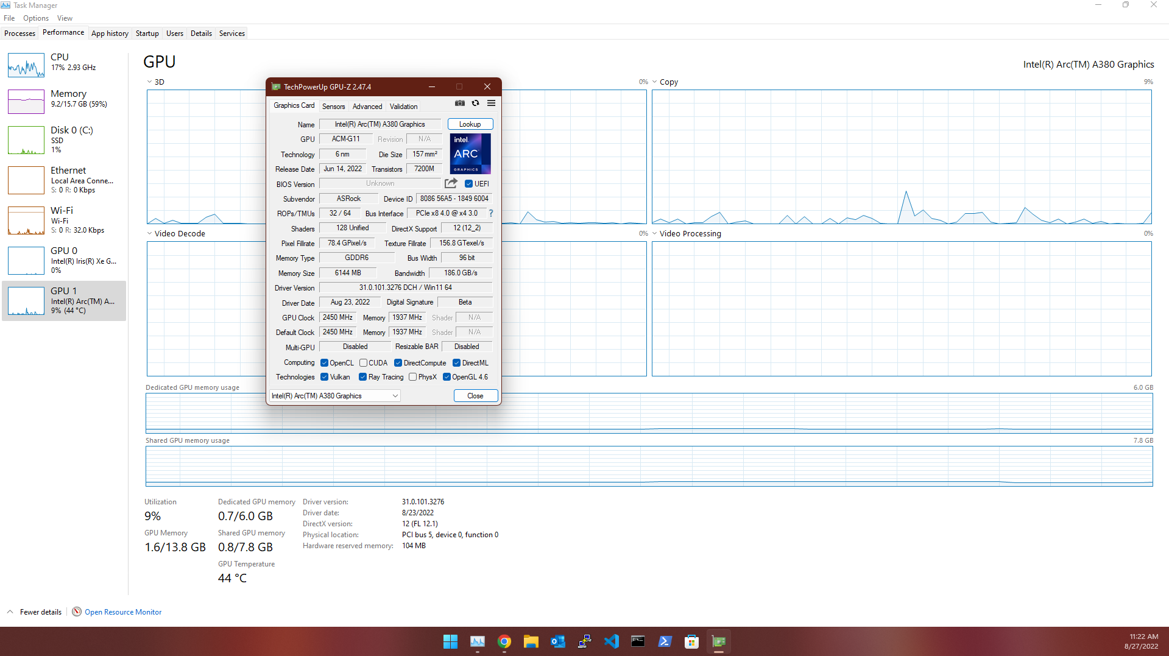Open Microsoft Store from taskbar
This screenshot has width=1169, height=656.
tap(691, 641)
